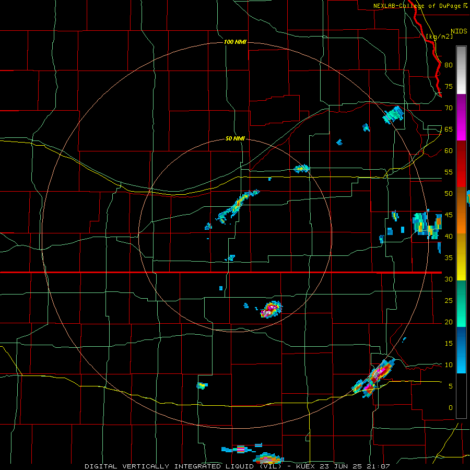Click the "80" value on the VIL scale
This screenshot has width=470, height=470.
click(449, 65)
